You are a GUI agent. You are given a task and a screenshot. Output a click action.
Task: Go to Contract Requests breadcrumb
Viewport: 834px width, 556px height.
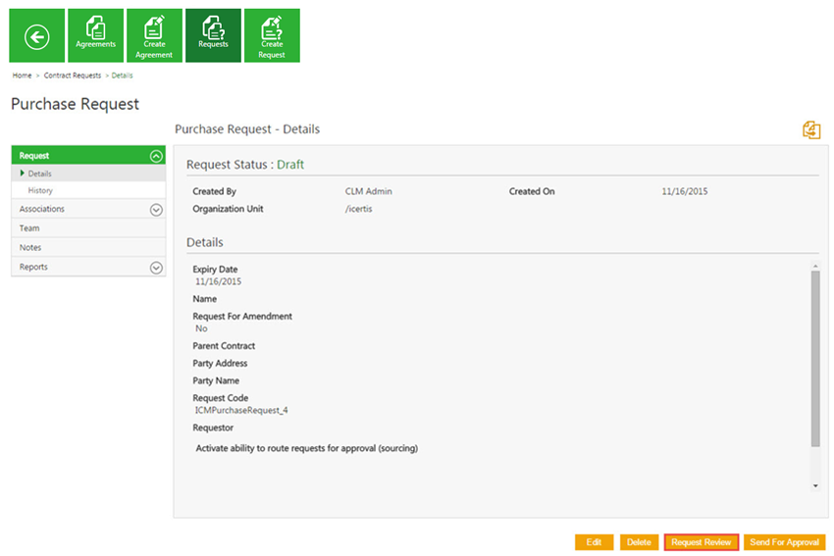point(73,76)
